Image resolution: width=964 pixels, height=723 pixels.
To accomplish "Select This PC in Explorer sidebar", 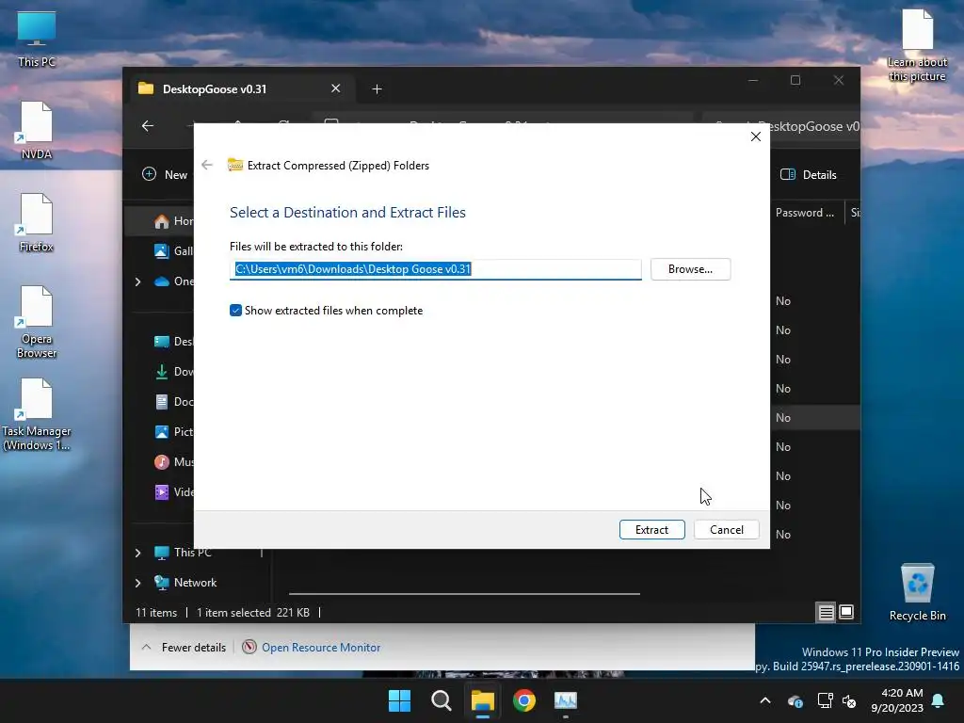I will click(183, 552).
